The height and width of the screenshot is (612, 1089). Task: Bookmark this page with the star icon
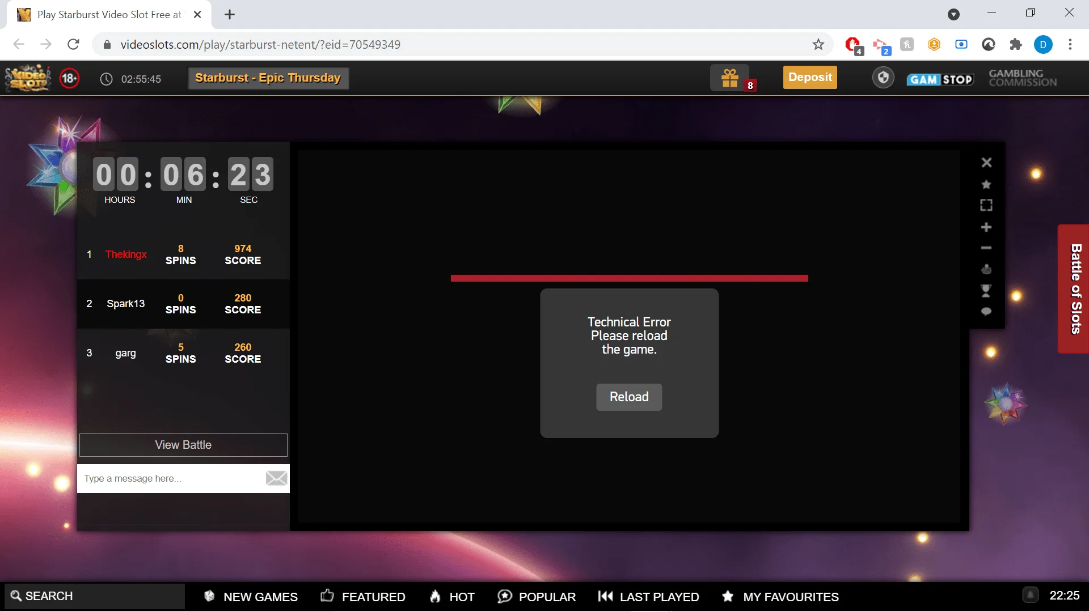point(818,44)
